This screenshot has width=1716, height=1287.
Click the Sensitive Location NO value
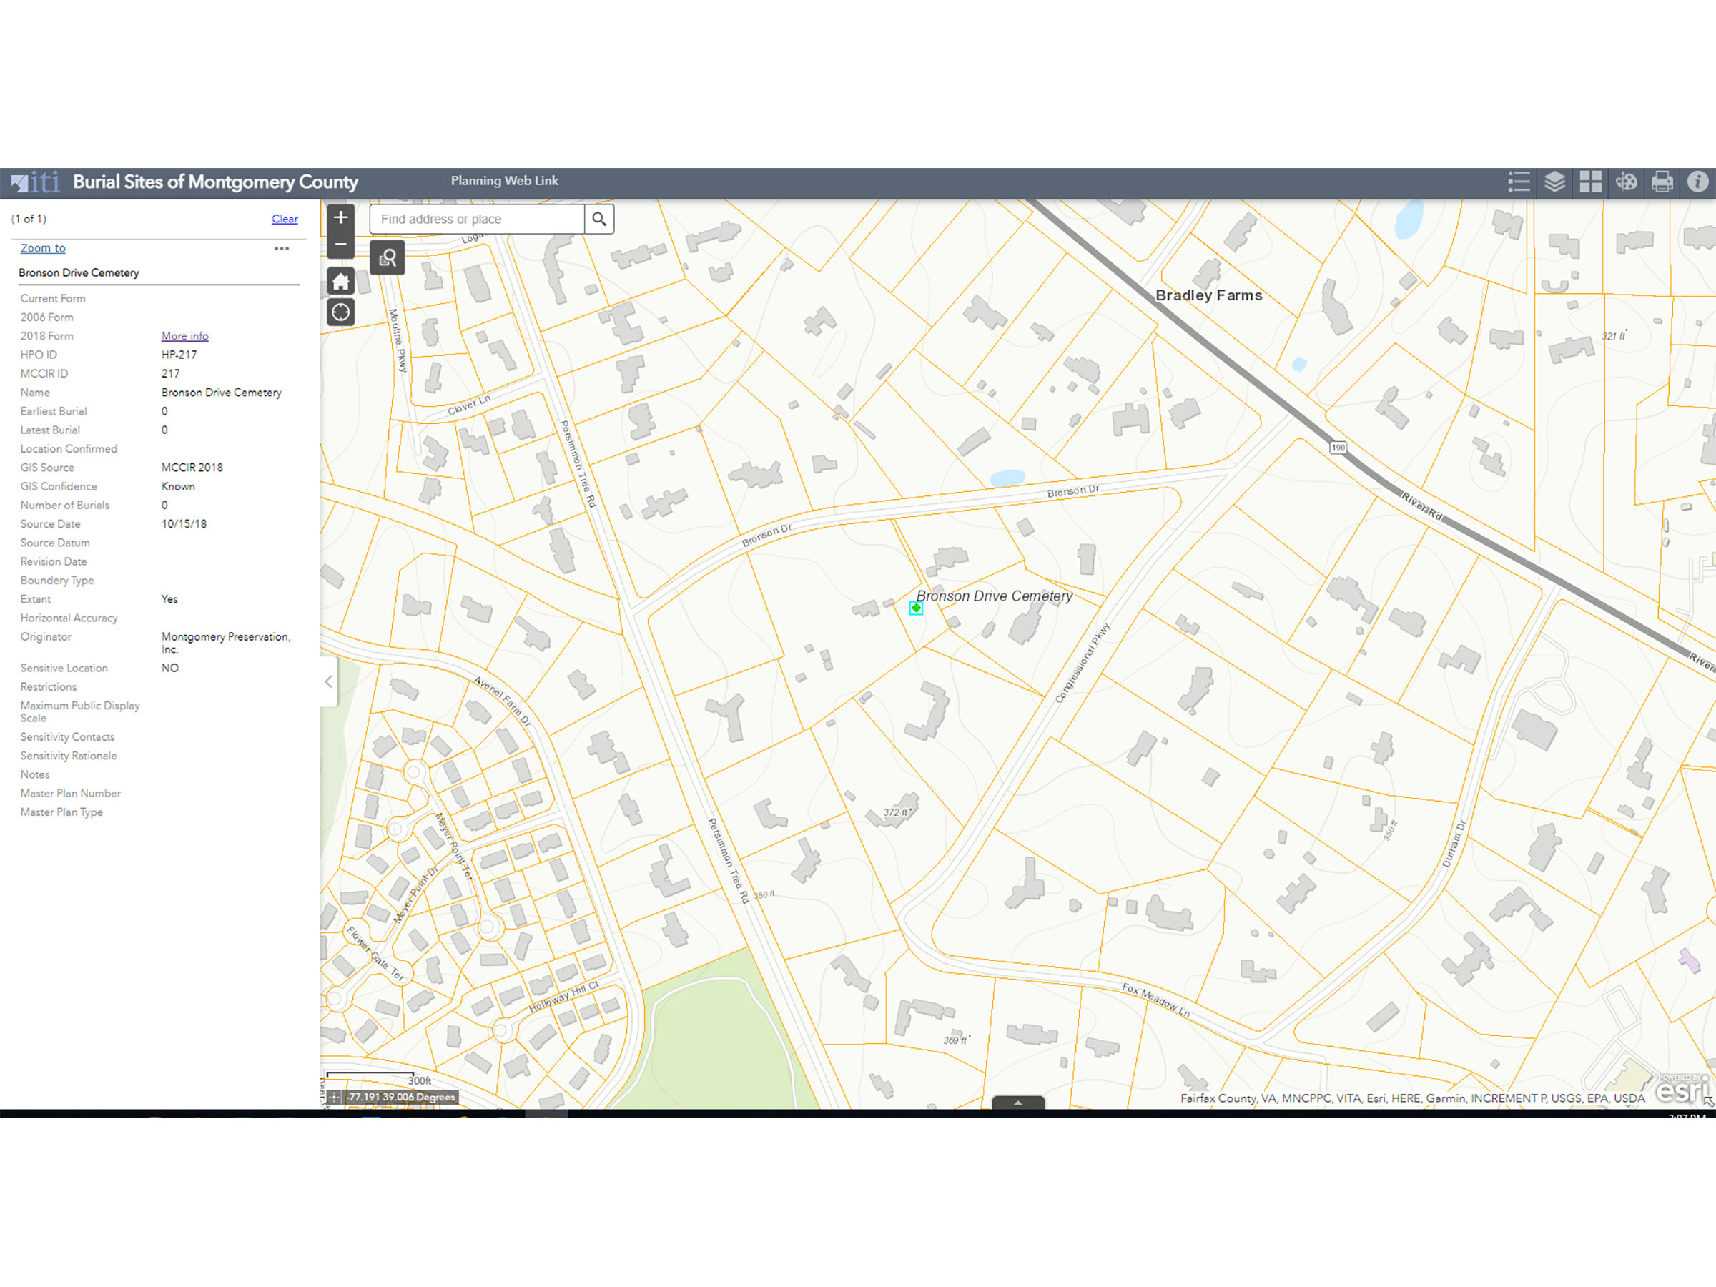tap(170, 668)
